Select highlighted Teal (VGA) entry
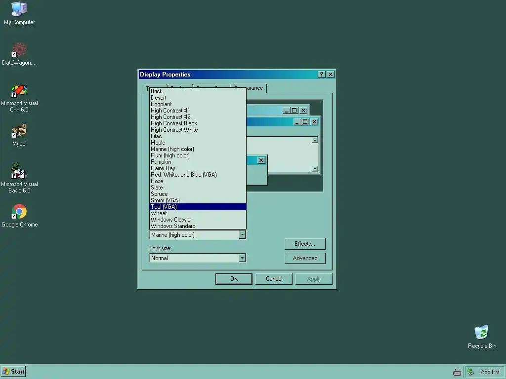The width and height of the screenshot is (506, 379). pyautogui.click(x=198, y=207)
